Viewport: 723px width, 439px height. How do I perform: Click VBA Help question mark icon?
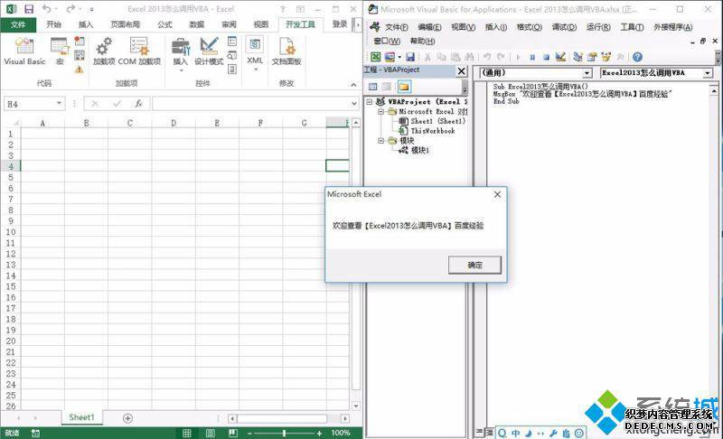tap(637, 57)
